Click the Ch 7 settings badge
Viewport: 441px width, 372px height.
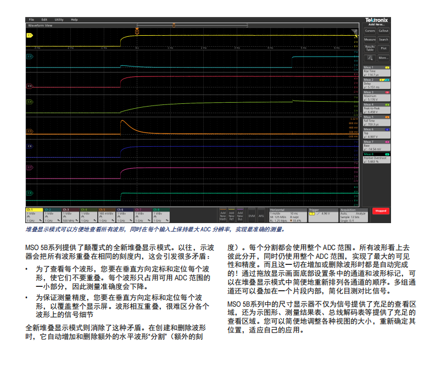[x=143, y=215]
